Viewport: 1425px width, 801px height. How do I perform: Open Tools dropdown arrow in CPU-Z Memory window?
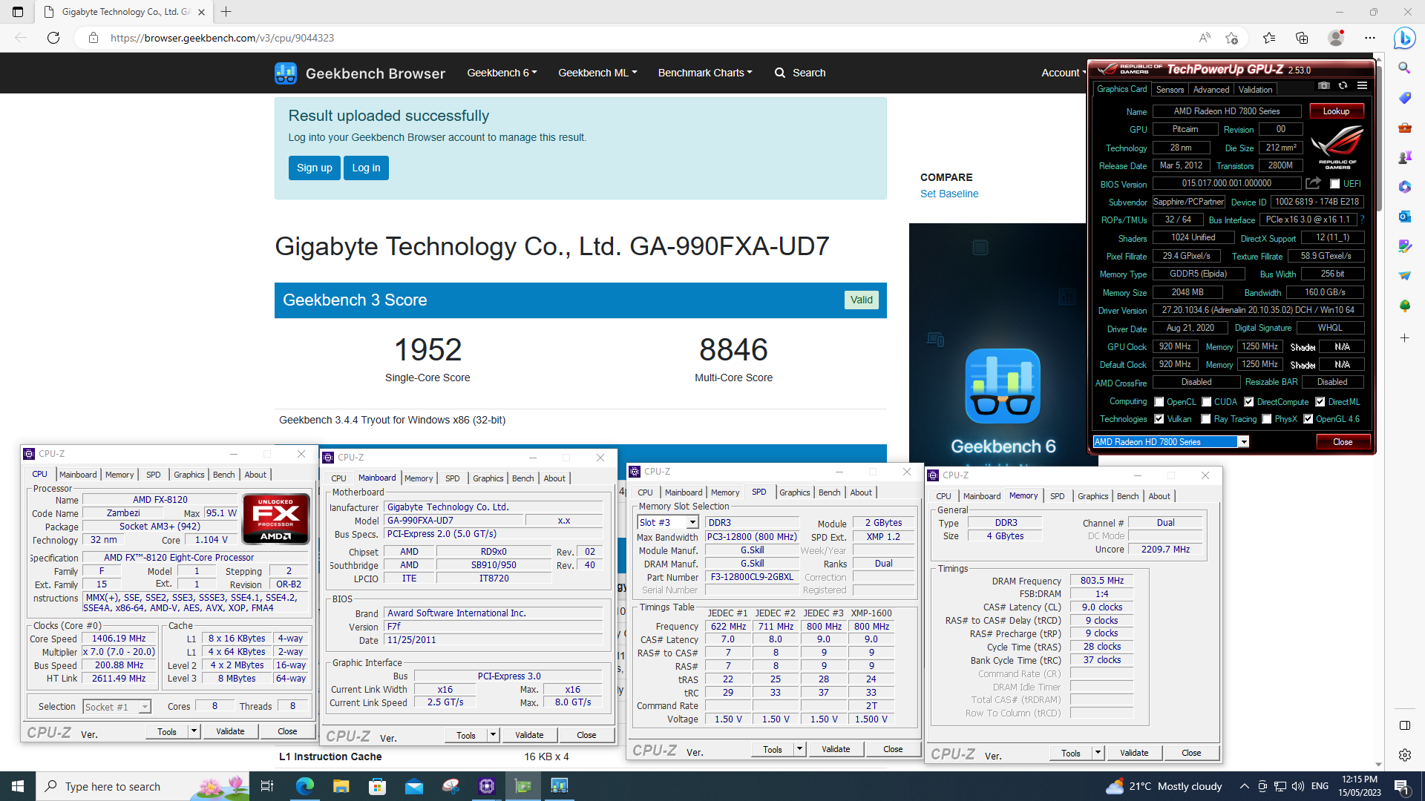tap(1098, 753)
